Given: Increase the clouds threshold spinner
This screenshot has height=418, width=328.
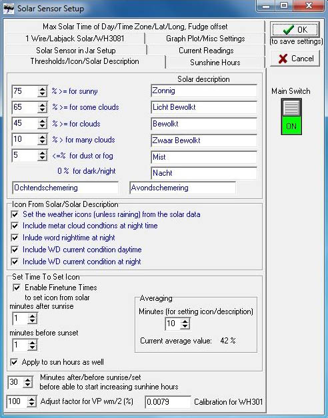Looking at the screenshot, I should pyautogui.click(x=42, y=121).
